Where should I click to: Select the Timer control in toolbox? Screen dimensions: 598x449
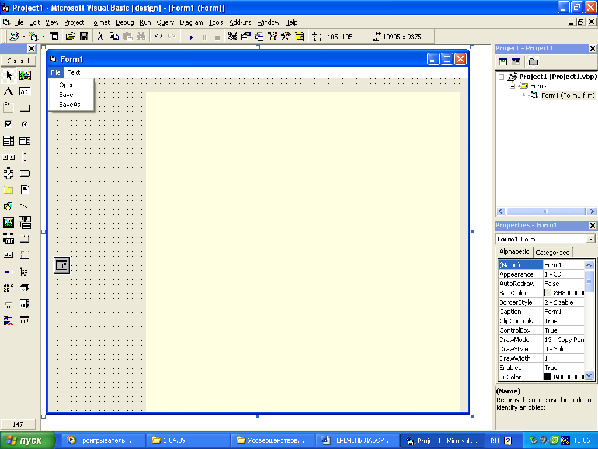8,174
